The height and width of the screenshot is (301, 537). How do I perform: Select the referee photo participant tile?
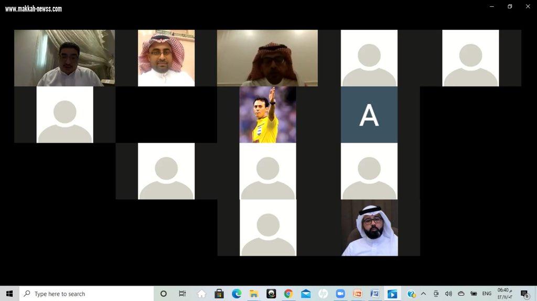click(267, 115)
